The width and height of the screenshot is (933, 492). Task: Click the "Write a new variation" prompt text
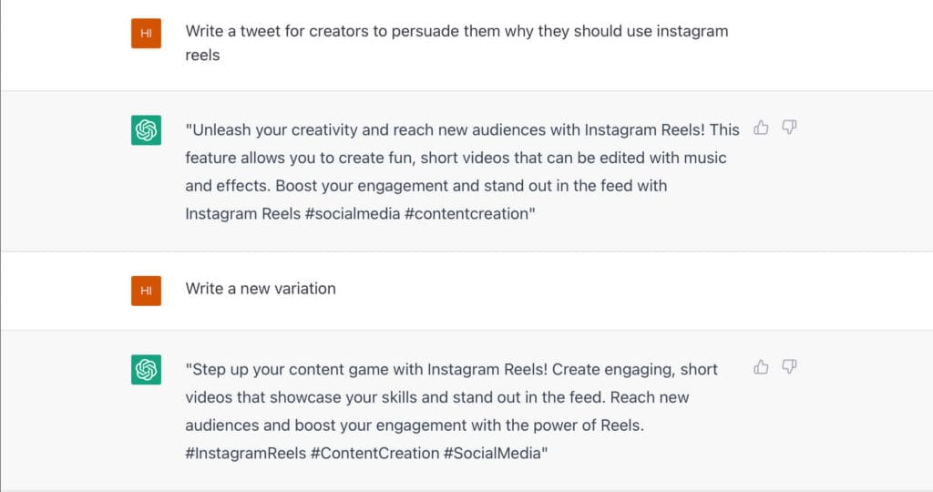(261, 289)
